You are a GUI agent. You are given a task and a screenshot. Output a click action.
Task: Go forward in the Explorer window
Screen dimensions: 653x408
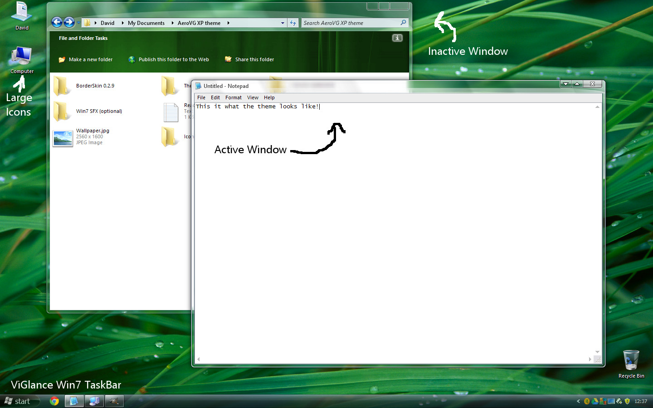pyautogui.click(x=69, y=22)
